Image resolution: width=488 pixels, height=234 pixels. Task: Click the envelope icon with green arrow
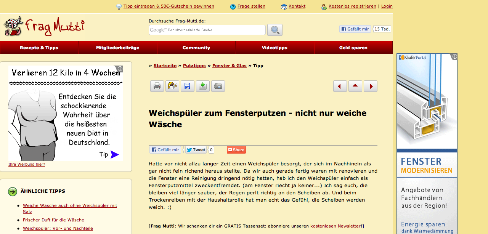point(202,86)
